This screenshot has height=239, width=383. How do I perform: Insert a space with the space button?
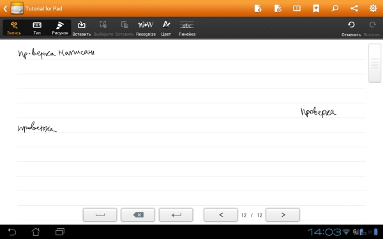point(100,215)
